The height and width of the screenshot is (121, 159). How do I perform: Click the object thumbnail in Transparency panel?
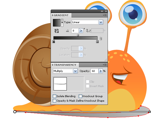(60, 84)
